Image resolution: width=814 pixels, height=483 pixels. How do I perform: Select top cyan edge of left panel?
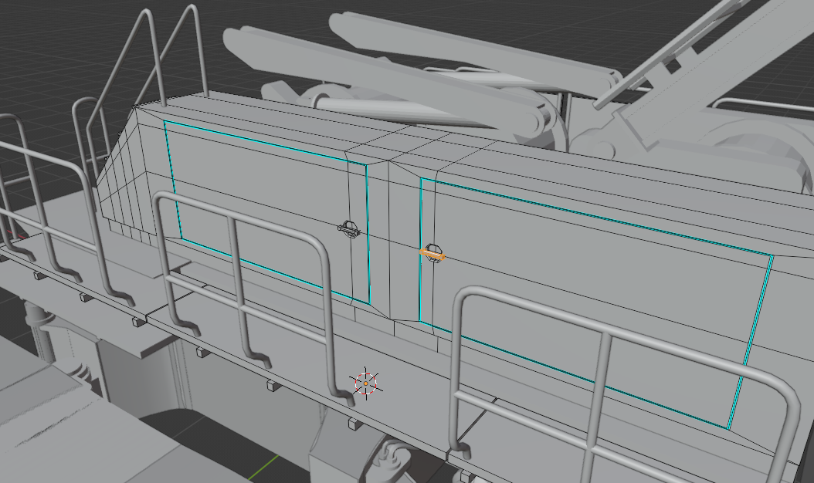[265, 142]
